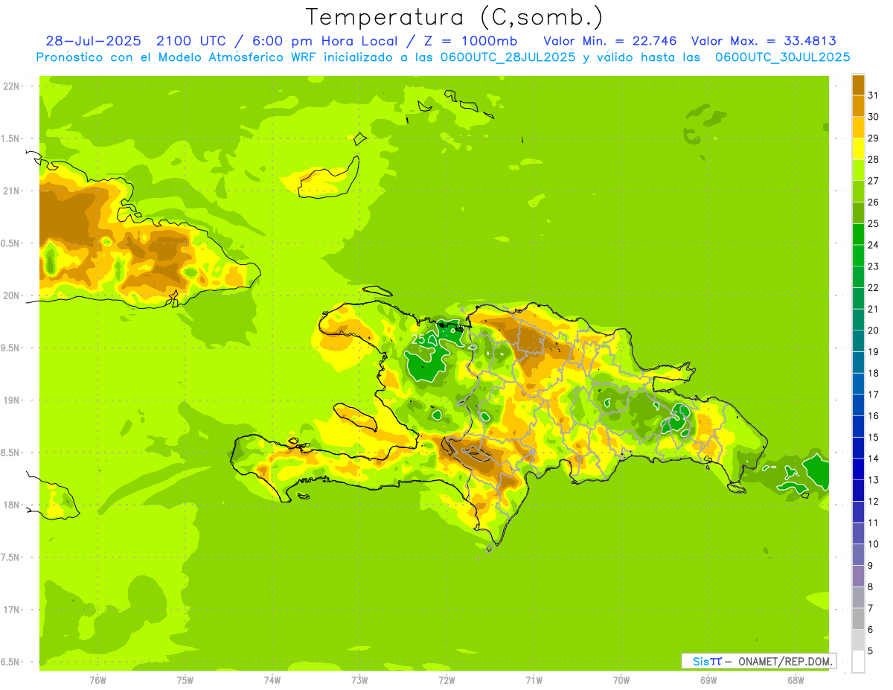This screenshot has width=893, height=690.
Task: Click the "74W" longitude axis label
Action: click(272, 680)
